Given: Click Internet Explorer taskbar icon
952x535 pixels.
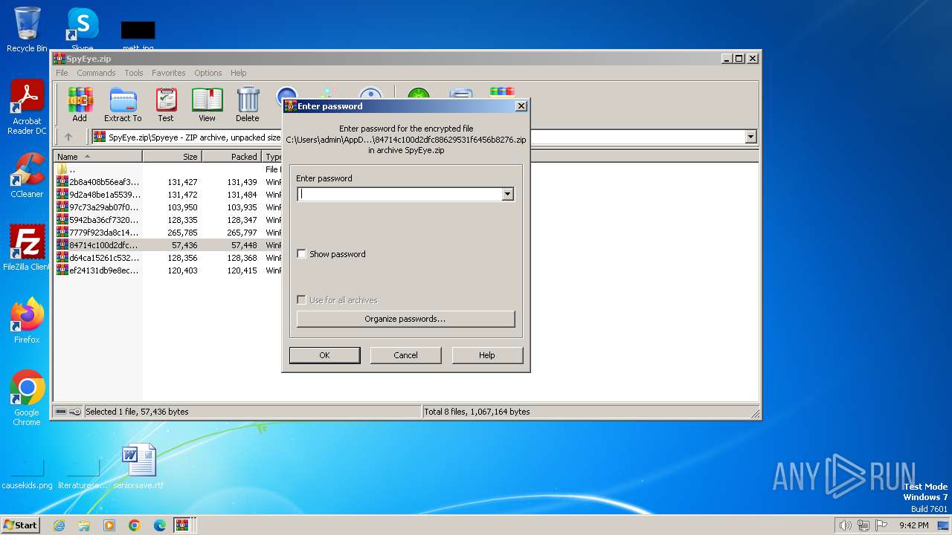Looking at the screenshot, I should tap(59, 525).
